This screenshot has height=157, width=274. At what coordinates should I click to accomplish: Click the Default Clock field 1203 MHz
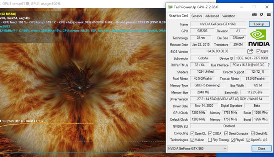198,119
